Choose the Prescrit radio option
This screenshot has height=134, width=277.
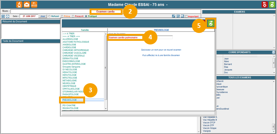[x=73, y=16]
